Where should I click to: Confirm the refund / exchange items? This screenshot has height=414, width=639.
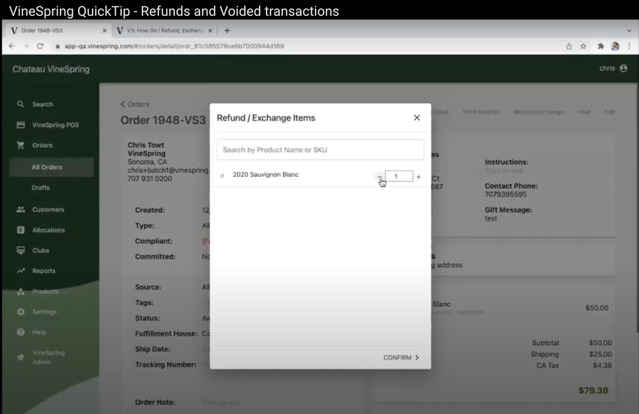pyautogui.click(x=401, y=357)
